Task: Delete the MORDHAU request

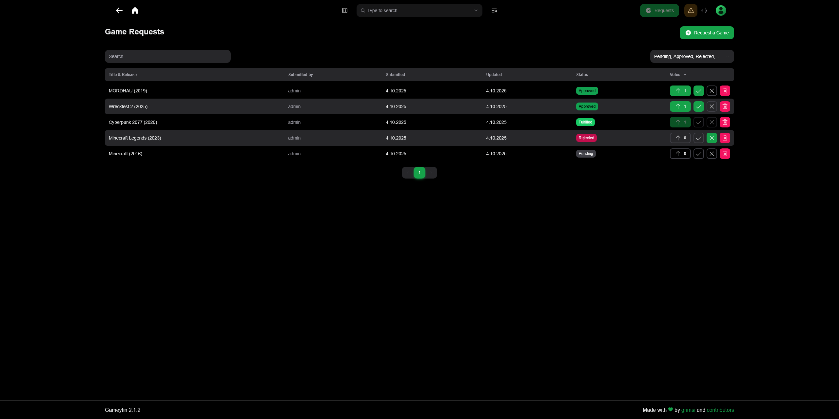Action: point(725,91)
